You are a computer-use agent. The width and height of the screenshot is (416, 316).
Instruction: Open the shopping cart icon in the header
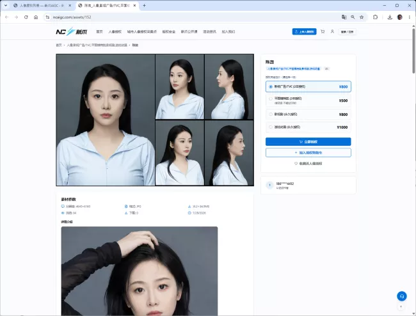click(x=323, y=31)
